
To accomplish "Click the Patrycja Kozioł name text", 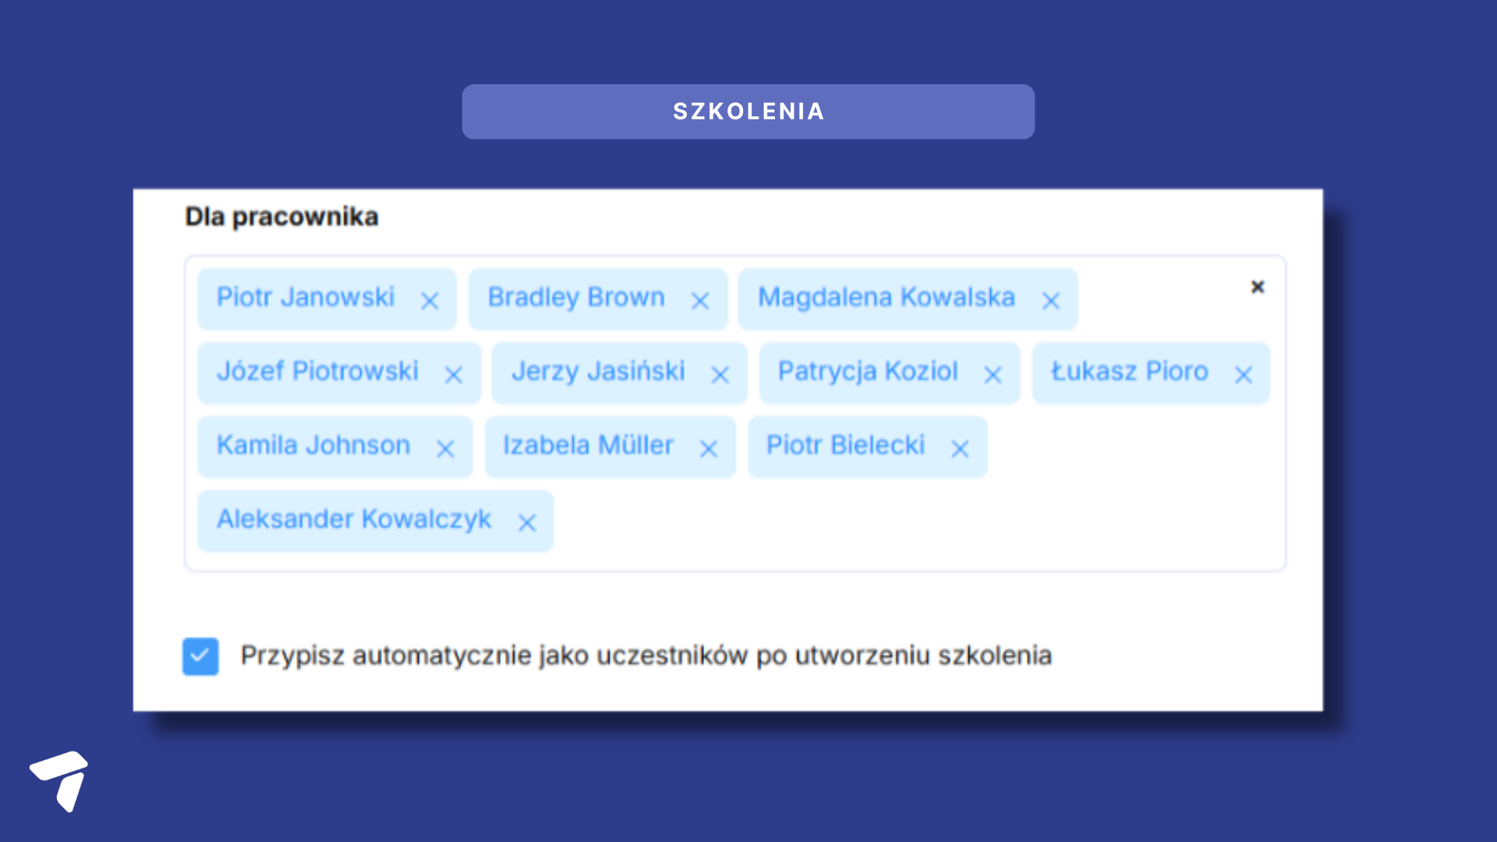I will 868,371.
